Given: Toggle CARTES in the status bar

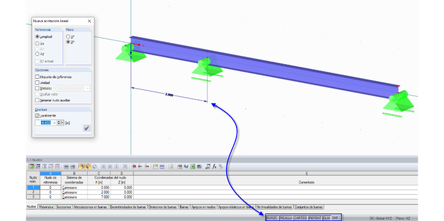Looking at the screenshot, I should pos(300,218).
